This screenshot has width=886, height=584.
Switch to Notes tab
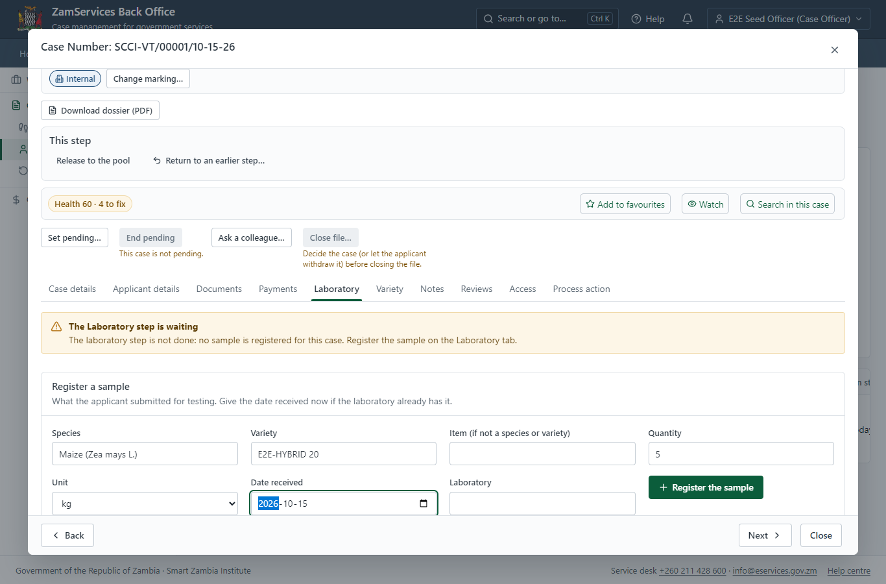[432, 289]
